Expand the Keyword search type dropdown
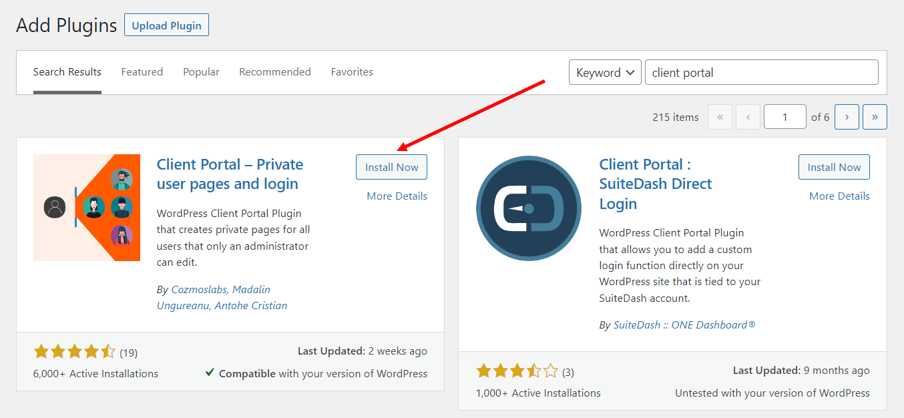The width and height of the screenshot is (904, 418). click(605, 72)
